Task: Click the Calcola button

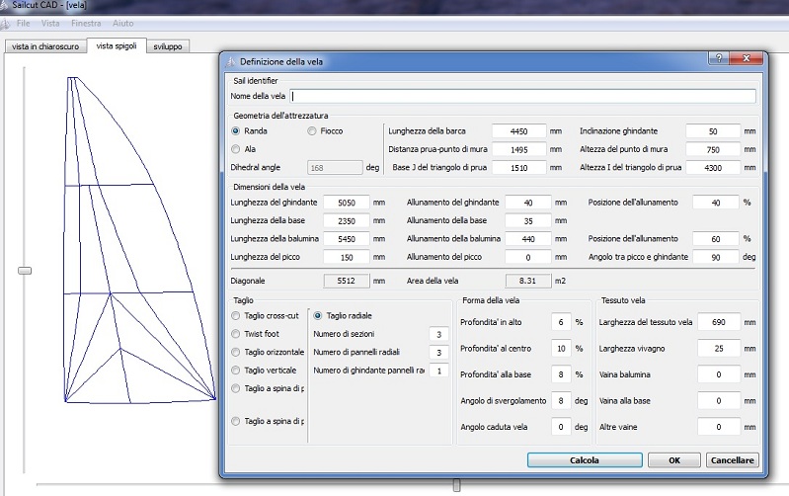Action: pyautogui.click(x=585, y=460)
